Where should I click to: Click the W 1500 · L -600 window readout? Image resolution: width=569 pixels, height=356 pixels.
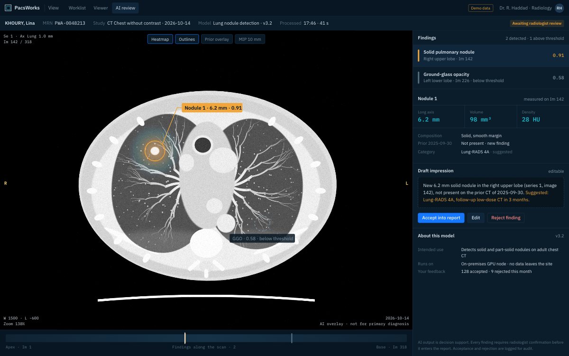[21, 318]
